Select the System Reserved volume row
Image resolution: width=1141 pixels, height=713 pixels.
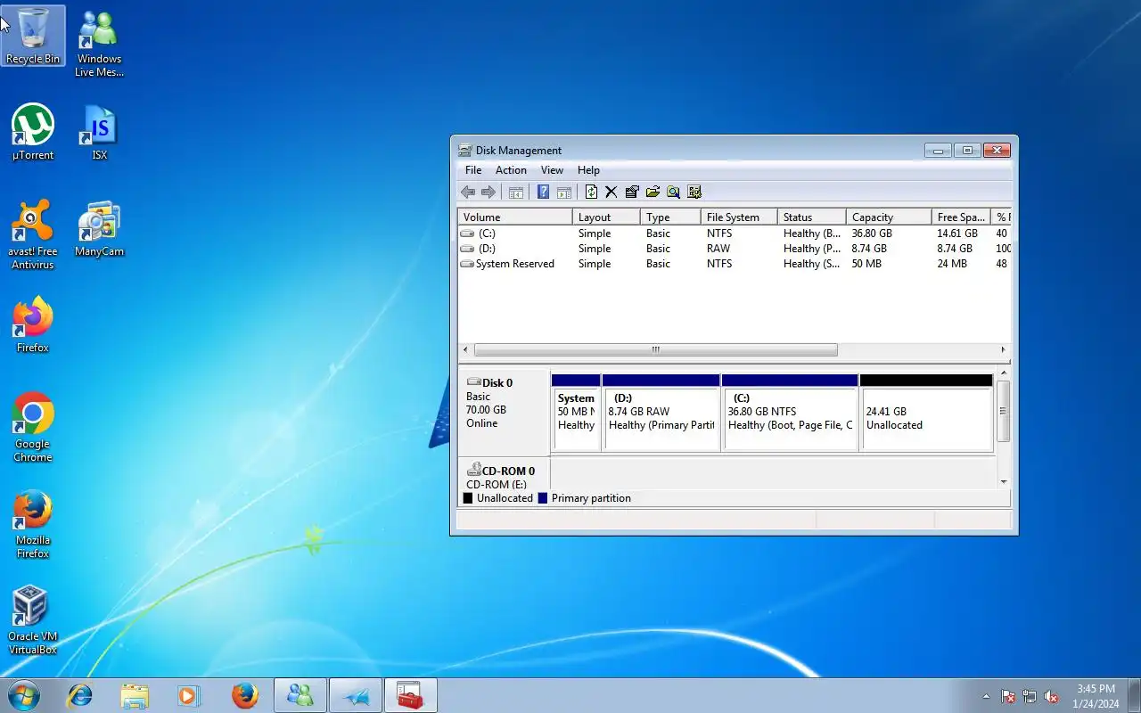coord(735,264)
